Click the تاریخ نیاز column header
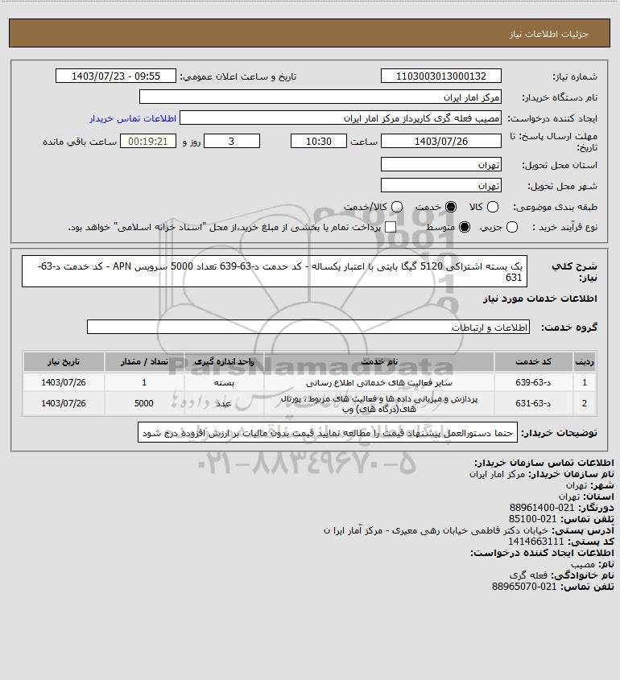Image resolution: width=620 pixels, height=680 pixels. tap(64, 361)
